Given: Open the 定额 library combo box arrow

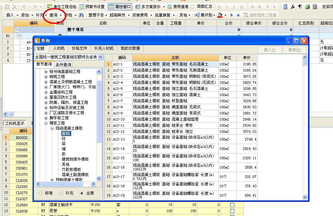Looking at the screenshot, I should [101, 57].
